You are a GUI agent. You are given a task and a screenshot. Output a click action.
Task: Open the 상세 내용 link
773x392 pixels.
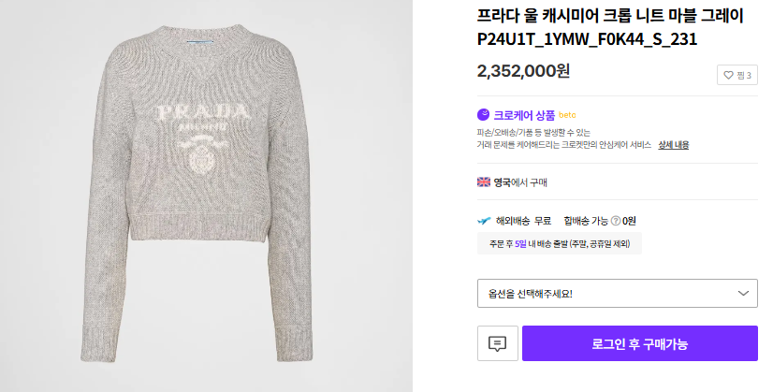674,145
